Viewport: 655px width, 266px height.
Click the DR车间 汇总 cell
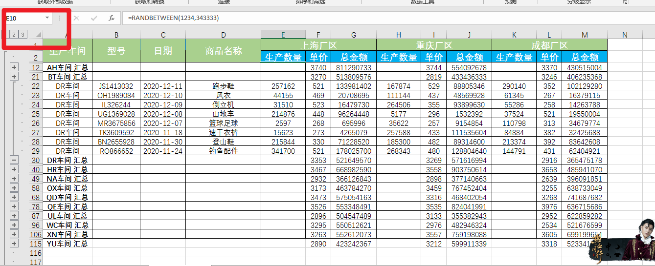(x=68, y=160)
